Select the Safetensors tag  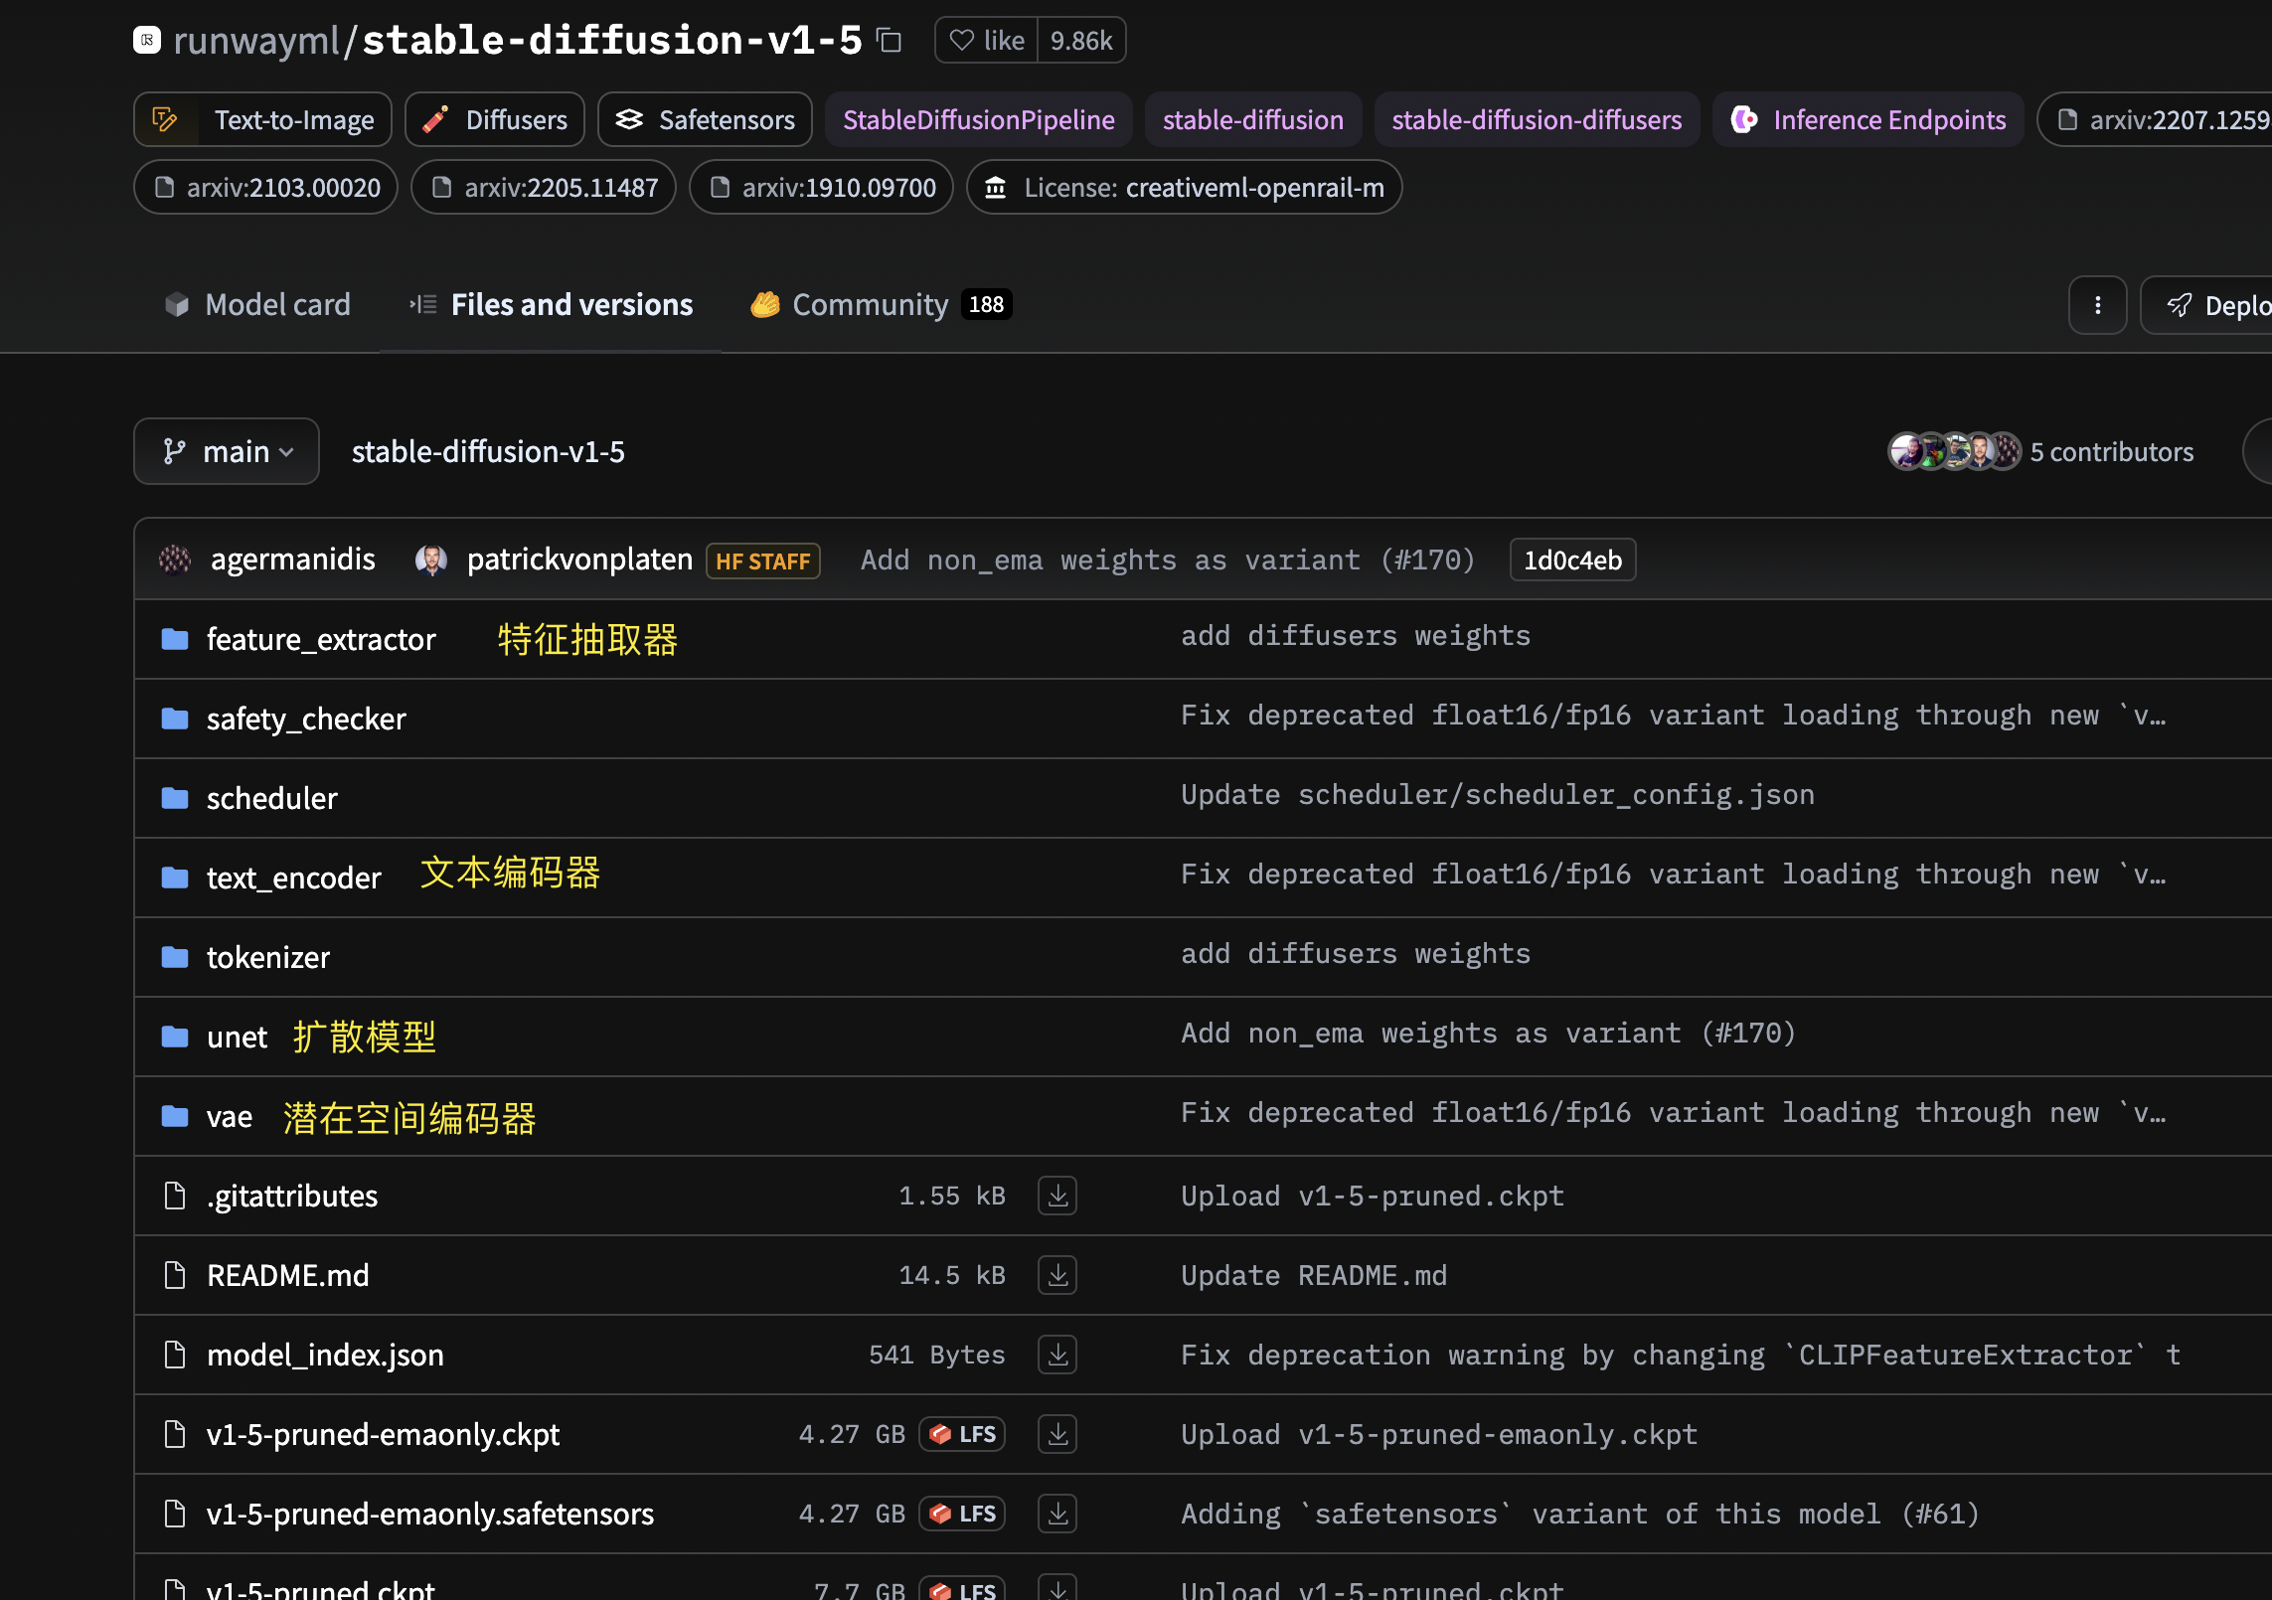[x=705, y=119]
